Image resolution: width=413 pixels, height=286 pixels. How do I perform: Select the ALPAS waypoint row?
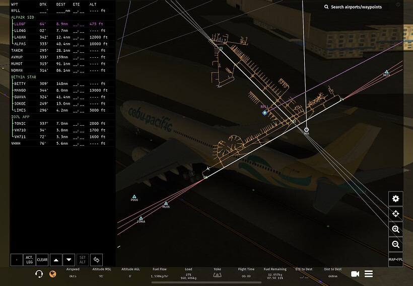[x=62, y=44]
